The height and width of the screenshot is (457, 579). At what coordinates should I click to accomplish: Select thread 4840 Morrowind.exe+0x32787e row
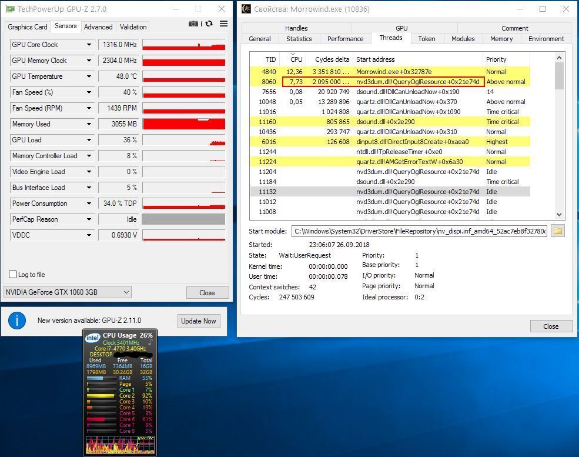click(390, 72)
